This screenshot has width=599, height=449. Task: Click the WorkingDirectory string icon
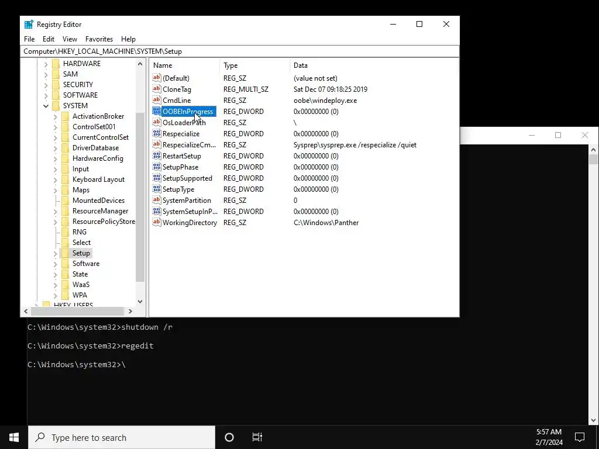(157, 222)
